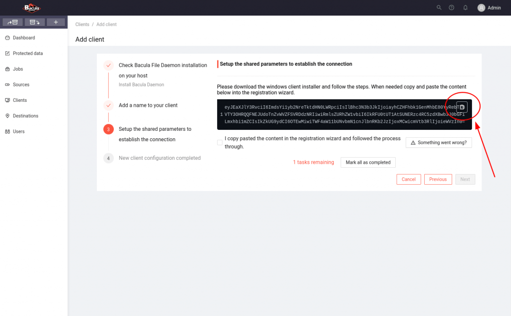This screenshot has height=316, width=511.
Task: Click the 'Something went wrong?' button
Action: pos(439,143)
